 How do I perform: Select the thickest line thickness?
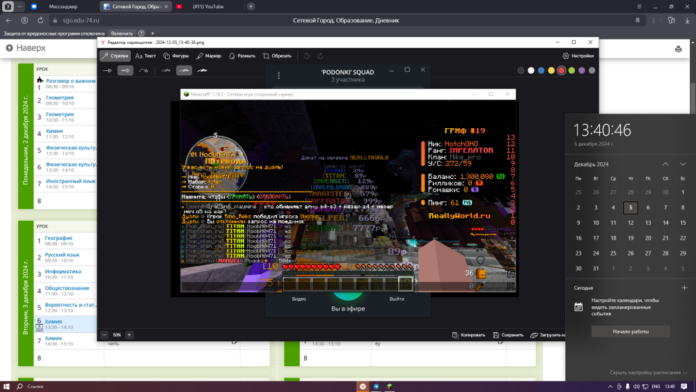pos(203,70)
